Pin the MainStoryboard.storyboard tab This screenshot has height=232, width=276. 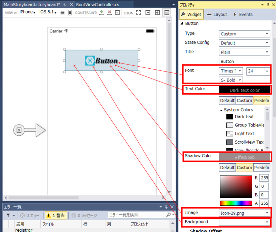(x=65, y=4)
